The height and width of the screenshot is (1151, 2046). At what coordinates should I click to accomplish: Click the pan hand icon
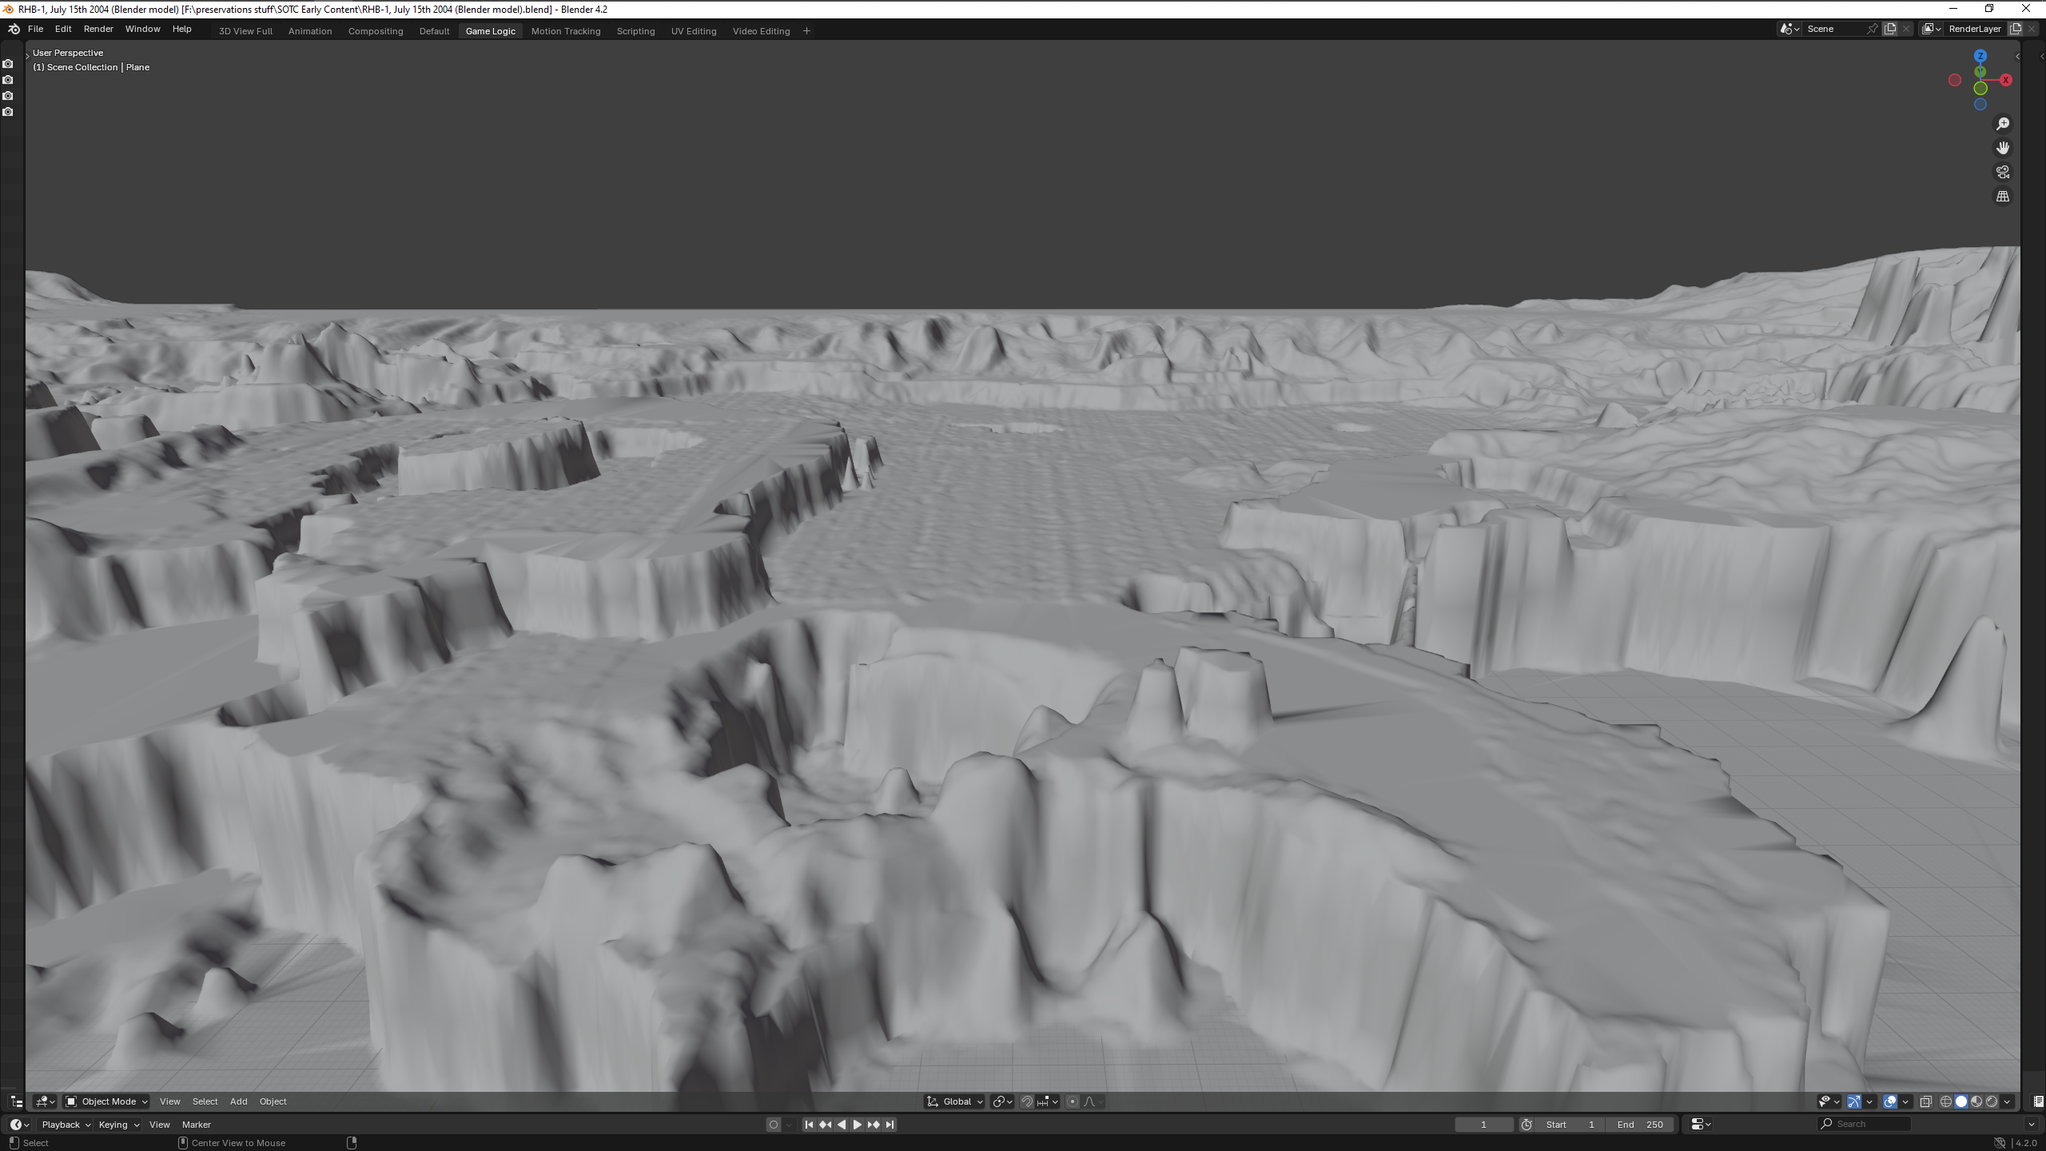[2002, 148]
